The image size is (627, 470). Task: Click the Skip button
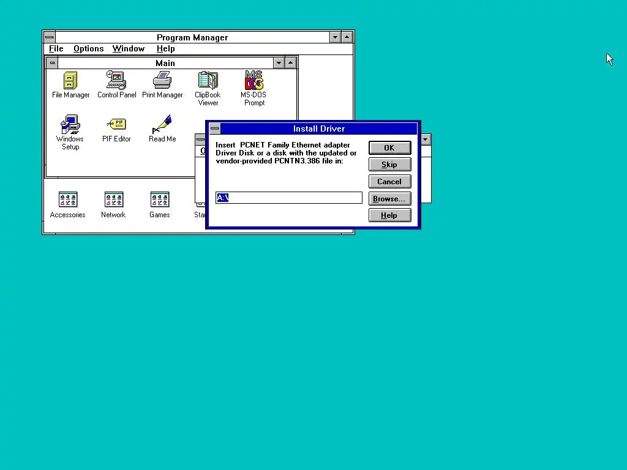(x=389, y=165)
